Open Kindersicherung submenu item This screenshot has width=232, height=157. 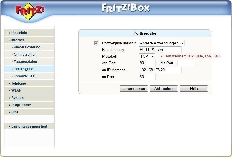click(29, 47)
